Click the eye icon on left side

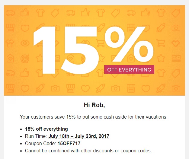pos(25,43)
